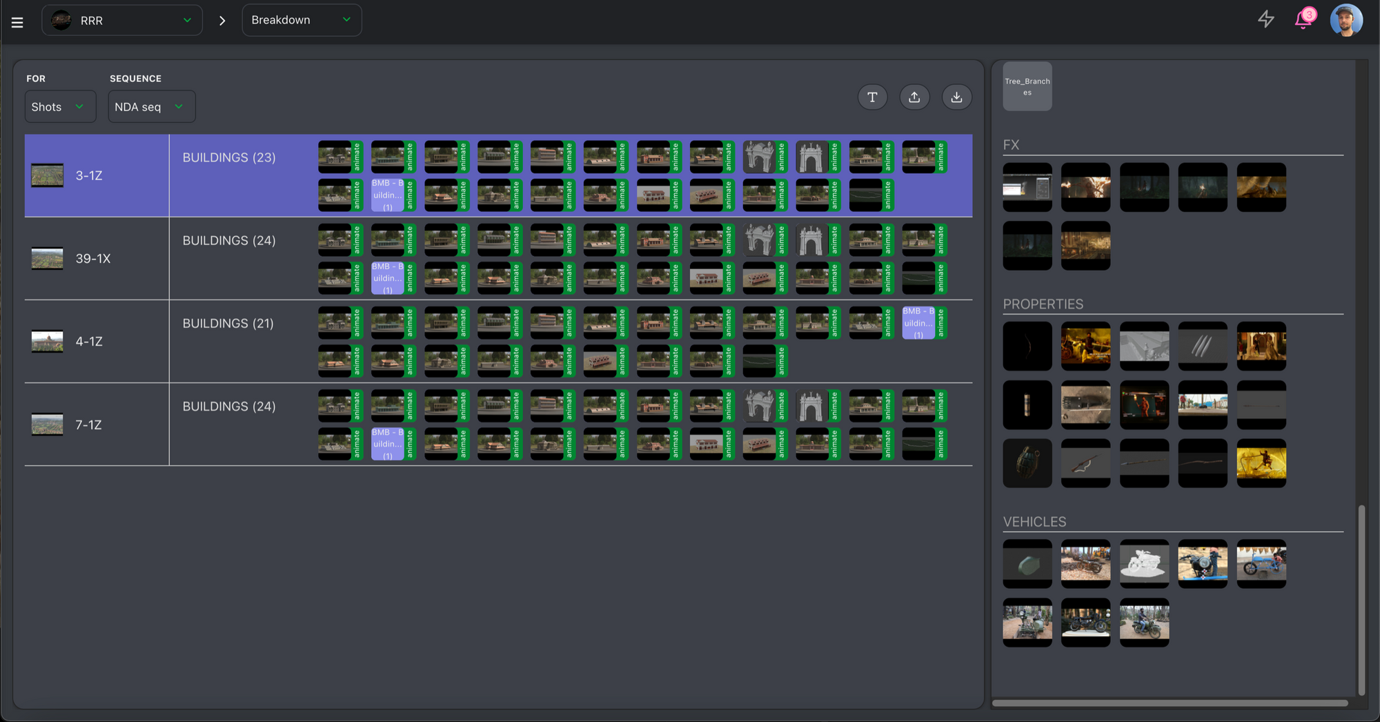Select shot 7-1Z

click(88, 425)
